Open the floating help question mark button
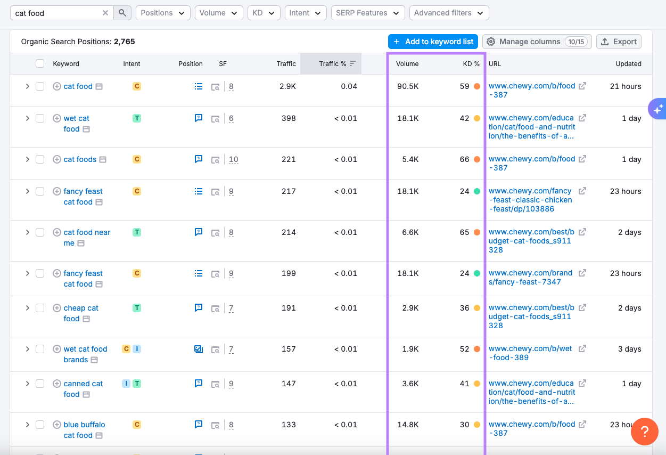The width and height of the screenshot is (666, 455). 645,432
